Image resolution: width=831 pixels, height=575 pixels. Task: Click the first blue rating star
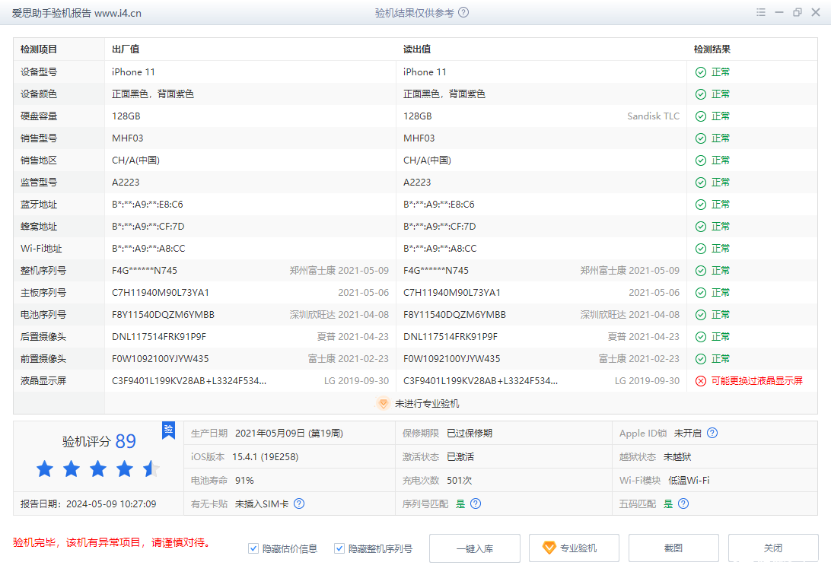[x=45, y=469]
